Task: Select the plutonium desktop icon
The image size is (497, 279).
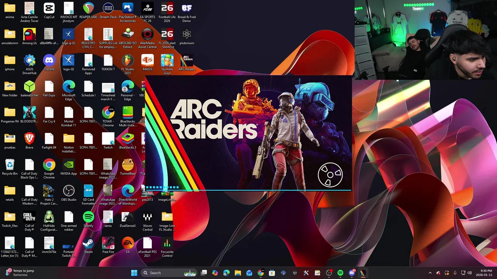Action: tap(187, 37)
